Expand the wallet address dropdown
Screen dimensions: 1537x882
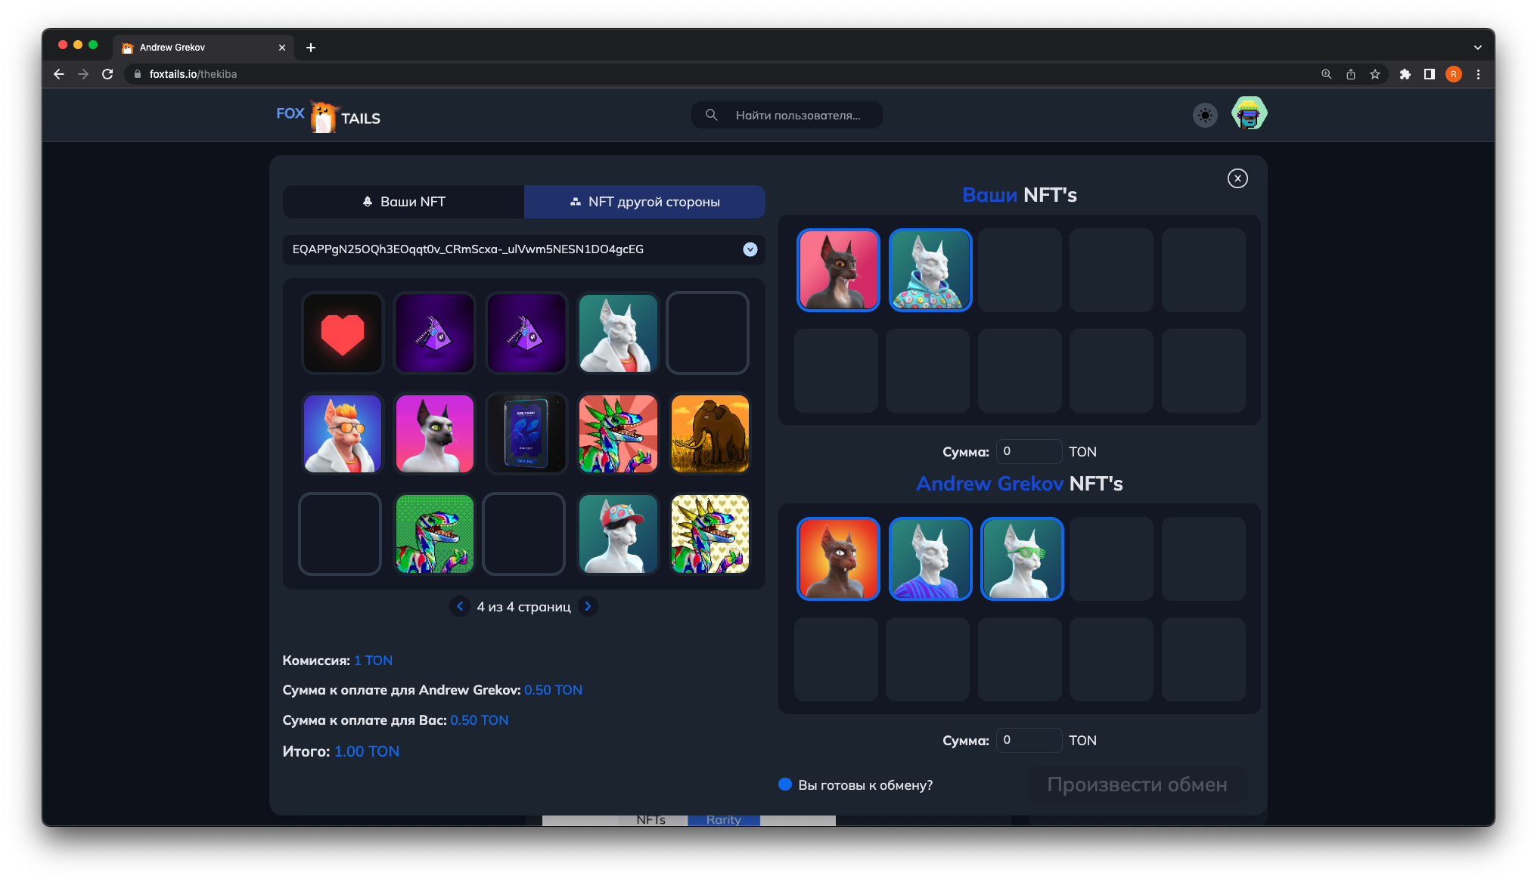[x=750, y=249]
